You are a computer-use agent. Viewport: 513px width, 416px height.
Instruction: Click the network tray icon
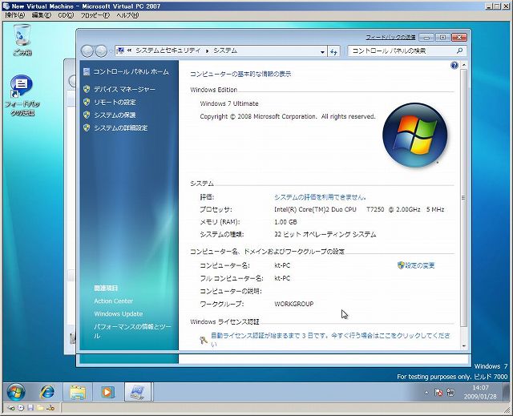[450, 392]
